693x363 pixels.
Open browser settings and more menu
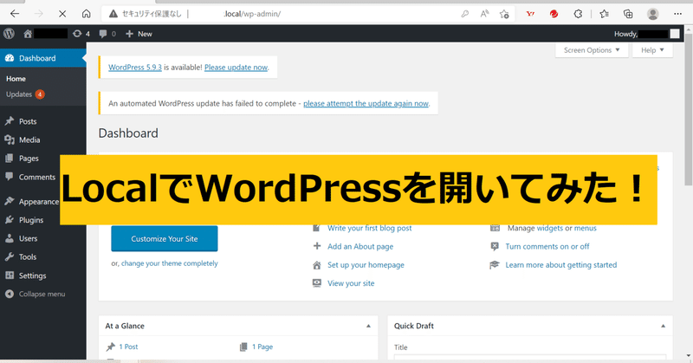pyautogui.click(x=677, y=14)
